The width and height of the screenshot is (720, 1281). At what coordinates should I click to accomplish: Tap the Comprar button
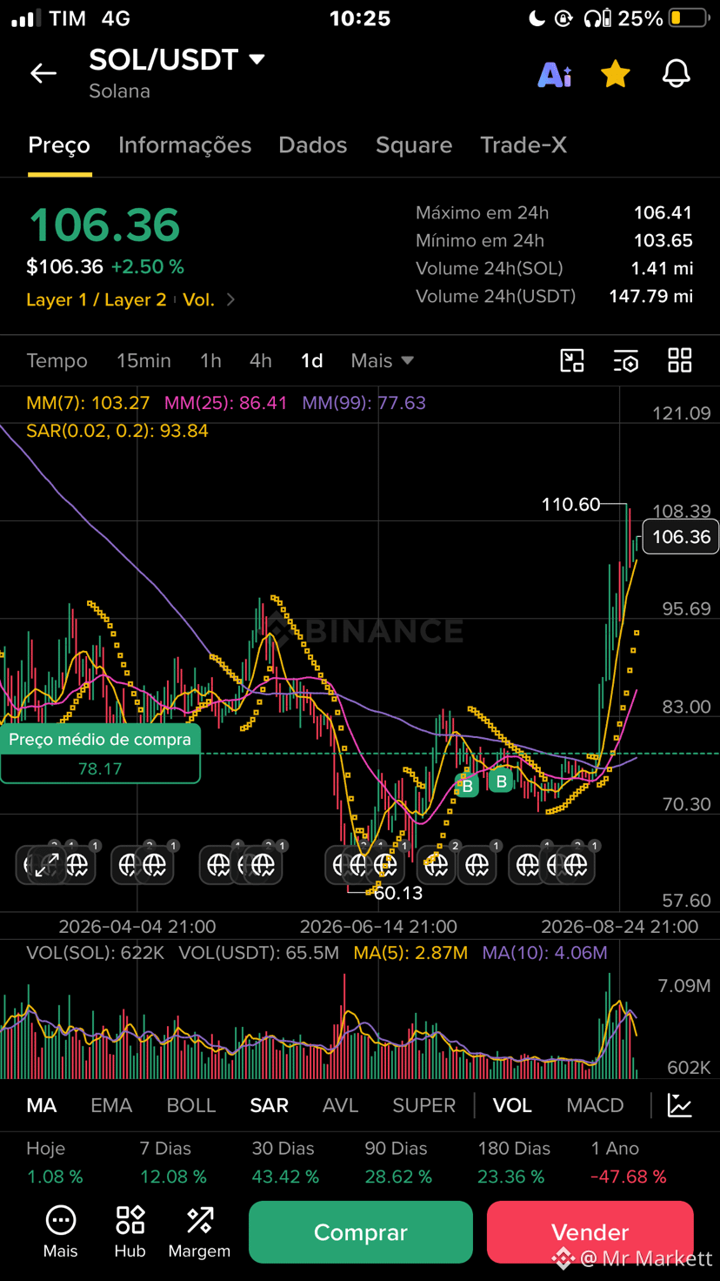click(x=361, y=1232)
